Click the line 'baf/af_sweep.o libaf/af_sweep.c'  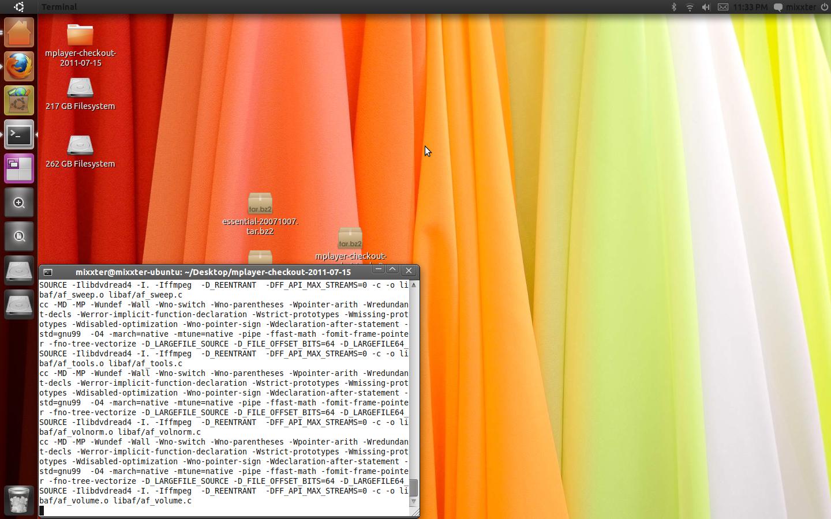click(111, 295)
